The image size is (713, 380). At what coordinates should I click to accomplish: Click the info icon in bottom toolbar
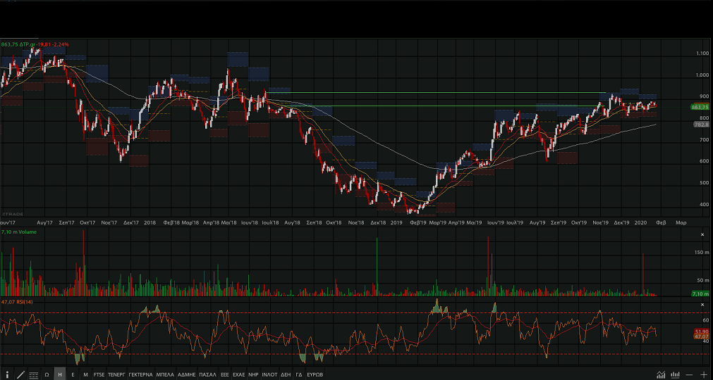(x=7, y=374)
